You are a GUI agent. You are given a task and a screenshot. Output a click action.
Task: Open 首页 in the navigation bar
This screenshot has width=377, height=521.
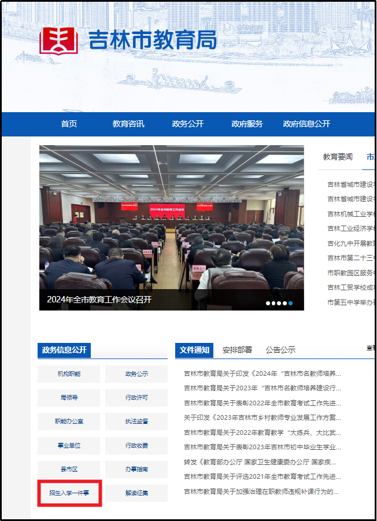coord(69,124)
